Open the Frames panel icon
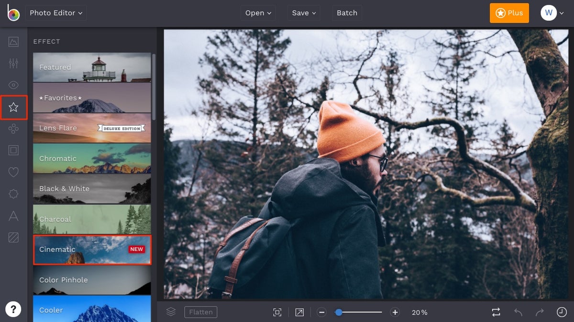574x322 pixels. coord(13,150)
